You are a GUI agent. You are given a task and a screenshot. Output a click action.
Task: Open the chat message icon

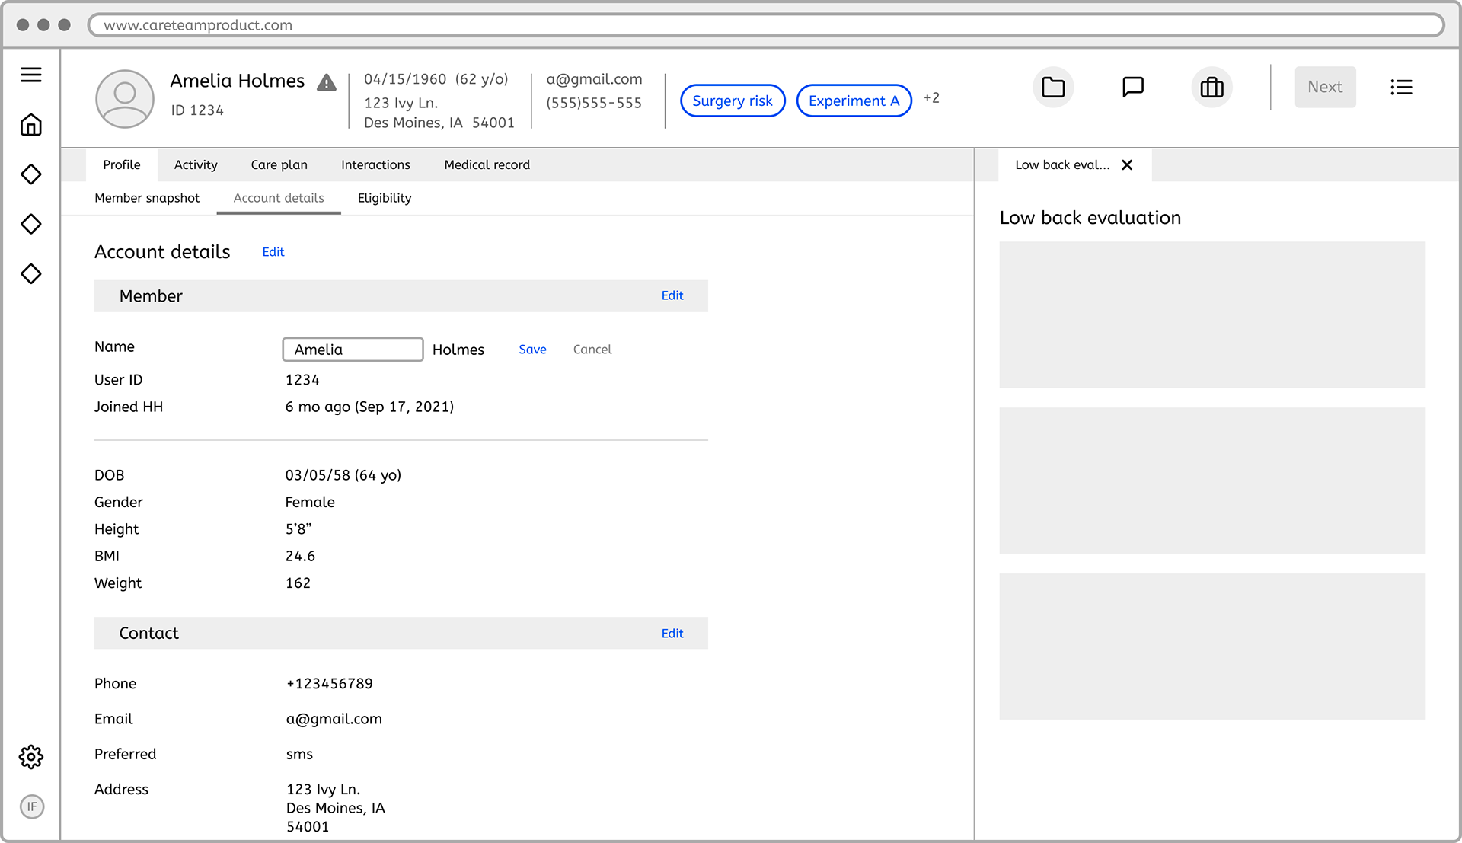point(1133,88)
